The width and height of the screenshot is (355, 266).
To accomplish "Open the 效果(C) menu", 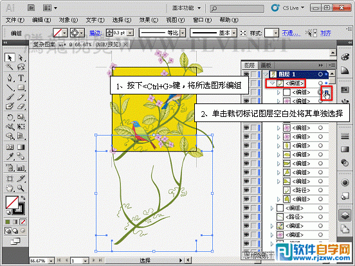I will 149,20.
